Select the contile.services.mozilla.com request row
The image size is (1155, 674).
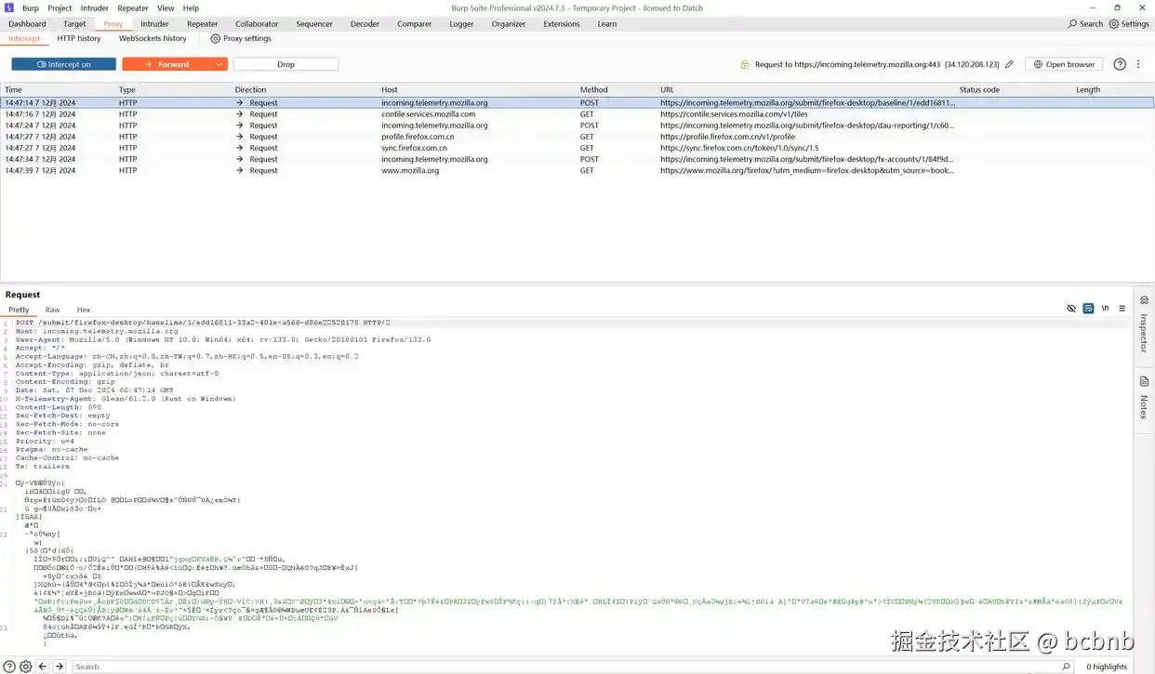pos(577,114)
